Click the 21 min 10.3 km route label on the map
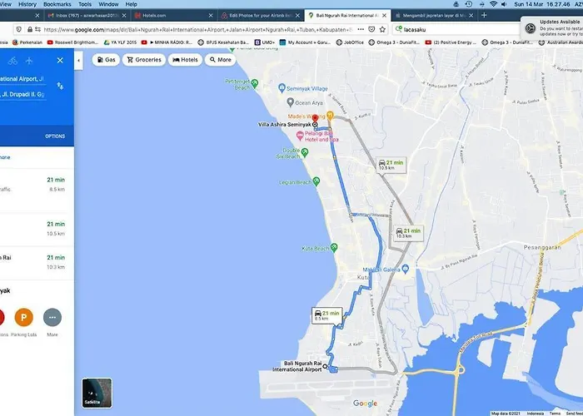This screenshot has height=416, width=583. coord(408,233)
